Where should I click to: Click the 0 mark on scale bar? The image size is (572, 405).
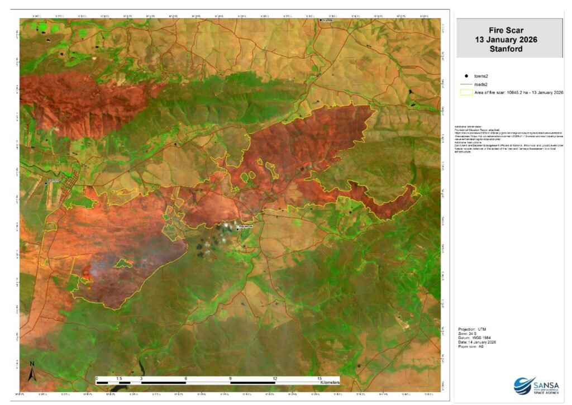97,378
